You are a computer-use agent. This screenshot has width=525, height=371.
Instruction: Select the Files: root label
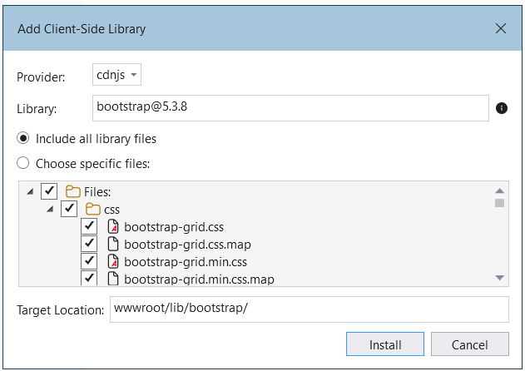(x=97, y=192)
